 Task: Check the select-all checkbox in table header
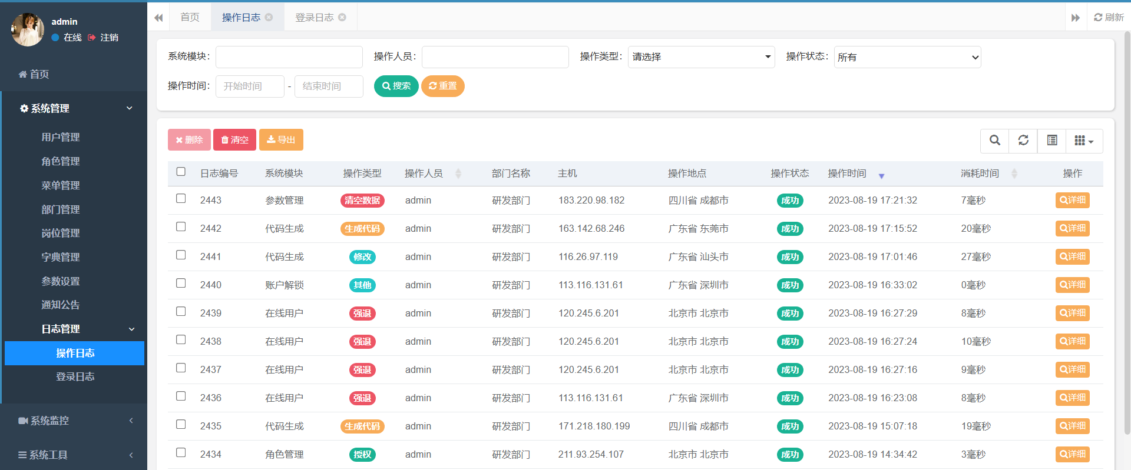pyautogui.click(x=181, y=172)
